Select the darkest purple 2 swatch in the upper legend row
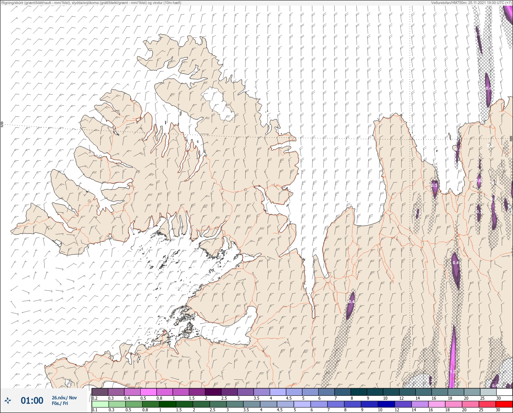This screenshot has height=413, width=513. click(213, 392)
